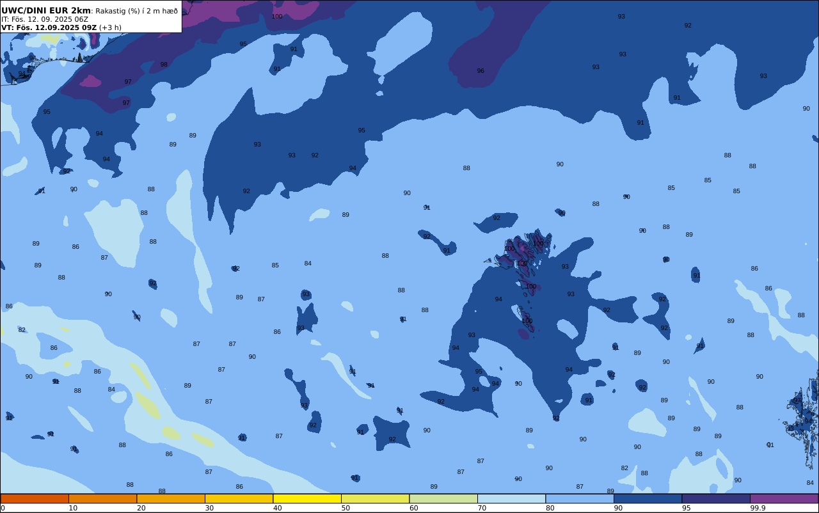Click the '70' legend tick label
819x513 pixels.
(482, 508)
